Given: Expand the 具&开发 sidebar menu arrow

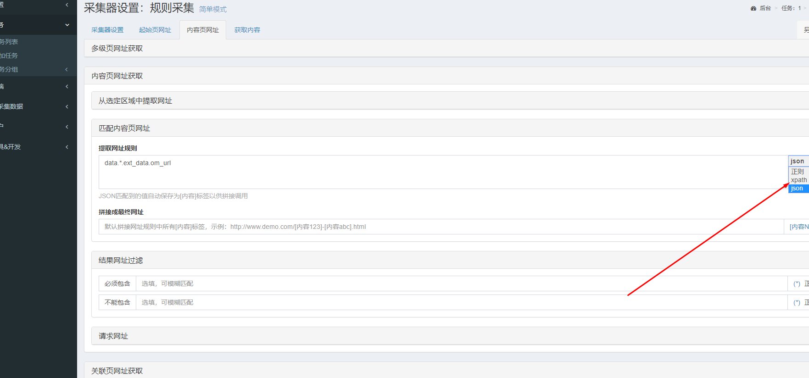Looking at the screenshot, I should 67,147.
